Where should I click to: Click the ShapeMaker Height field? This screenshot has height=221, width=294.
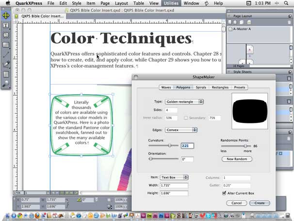pyautogui.click(x=174, y=193)
